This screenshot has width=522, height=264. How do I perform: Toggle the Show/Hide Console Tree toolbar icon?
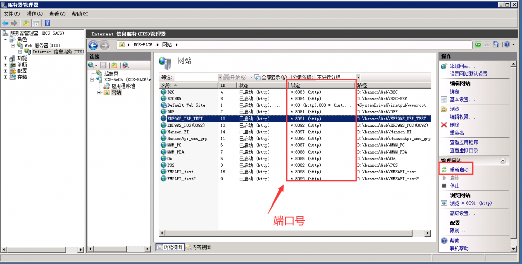pos(36,23)
